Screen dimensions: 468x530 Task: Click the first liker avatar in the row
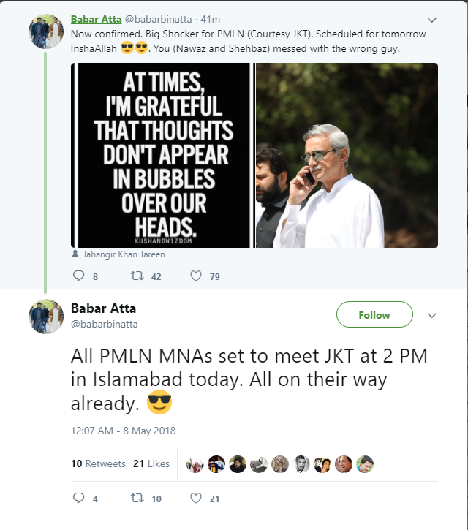[195, 463]
